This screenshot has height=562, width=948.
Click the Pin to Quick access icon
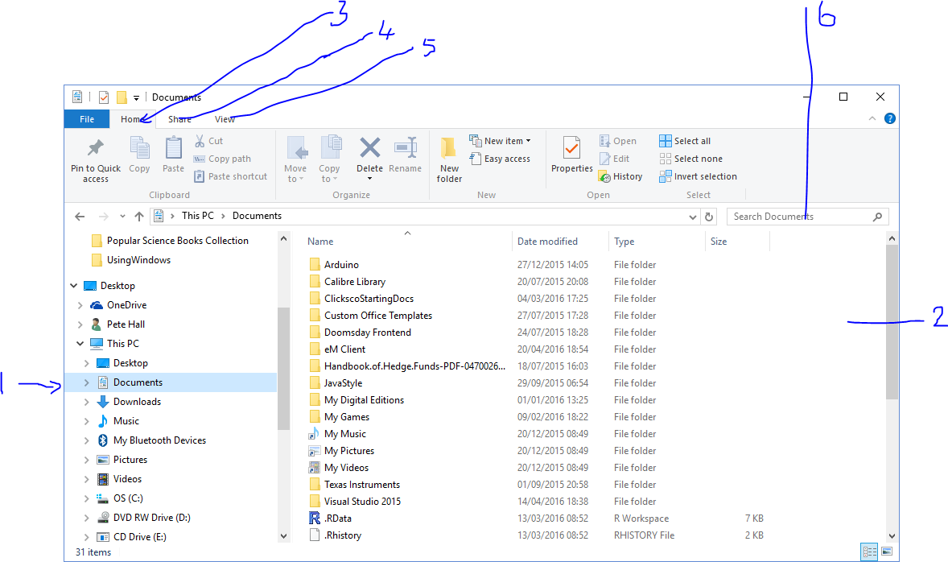(x=95, y=149)
